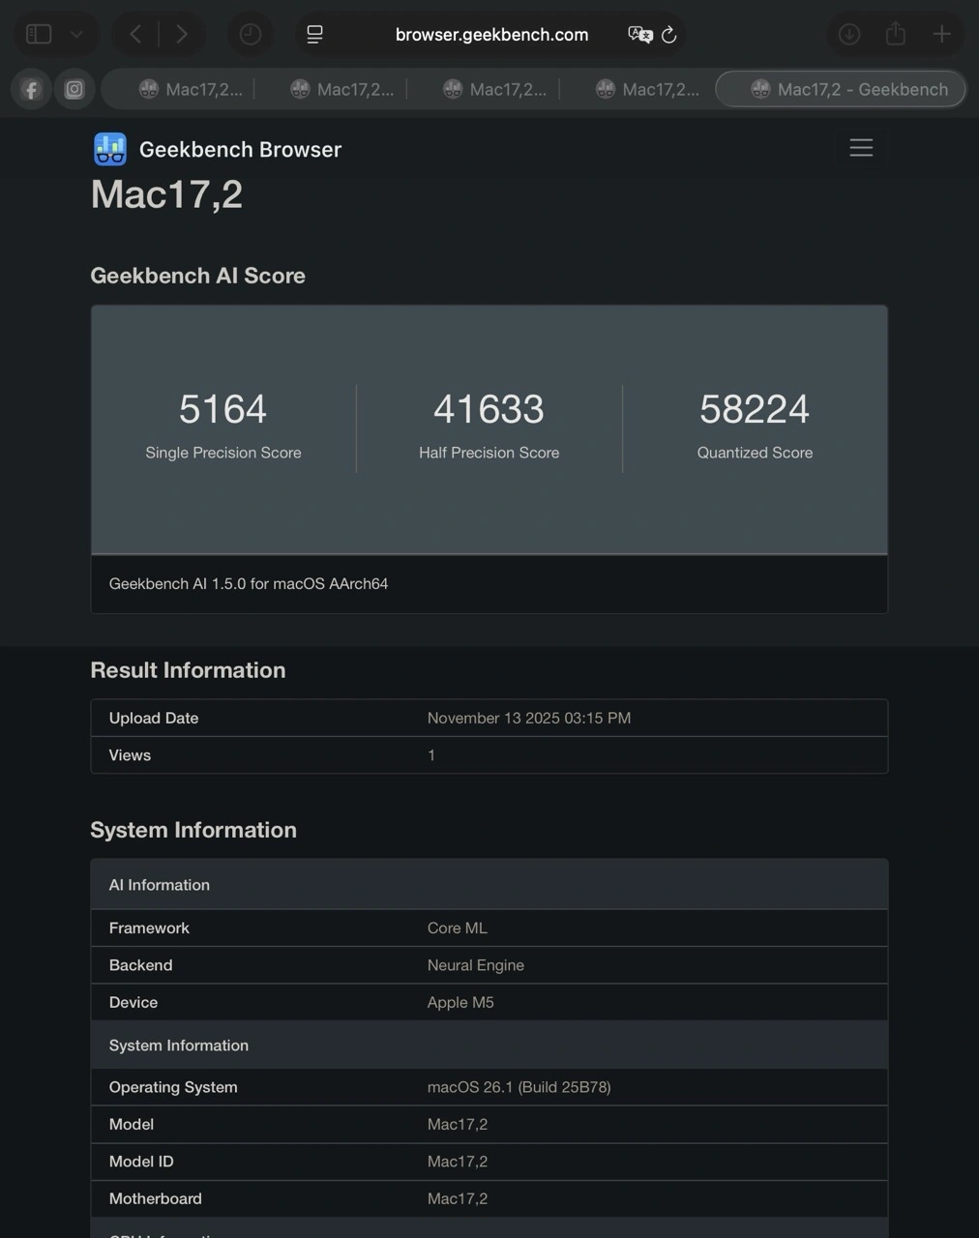Open the sidebar options dropdown chevron
Image resolution: width=979 pixels, height=1238 pixels.
76,35
